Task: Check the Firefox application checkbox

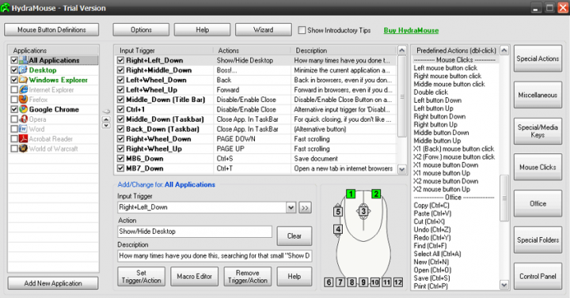Action: tap(14, 100)
